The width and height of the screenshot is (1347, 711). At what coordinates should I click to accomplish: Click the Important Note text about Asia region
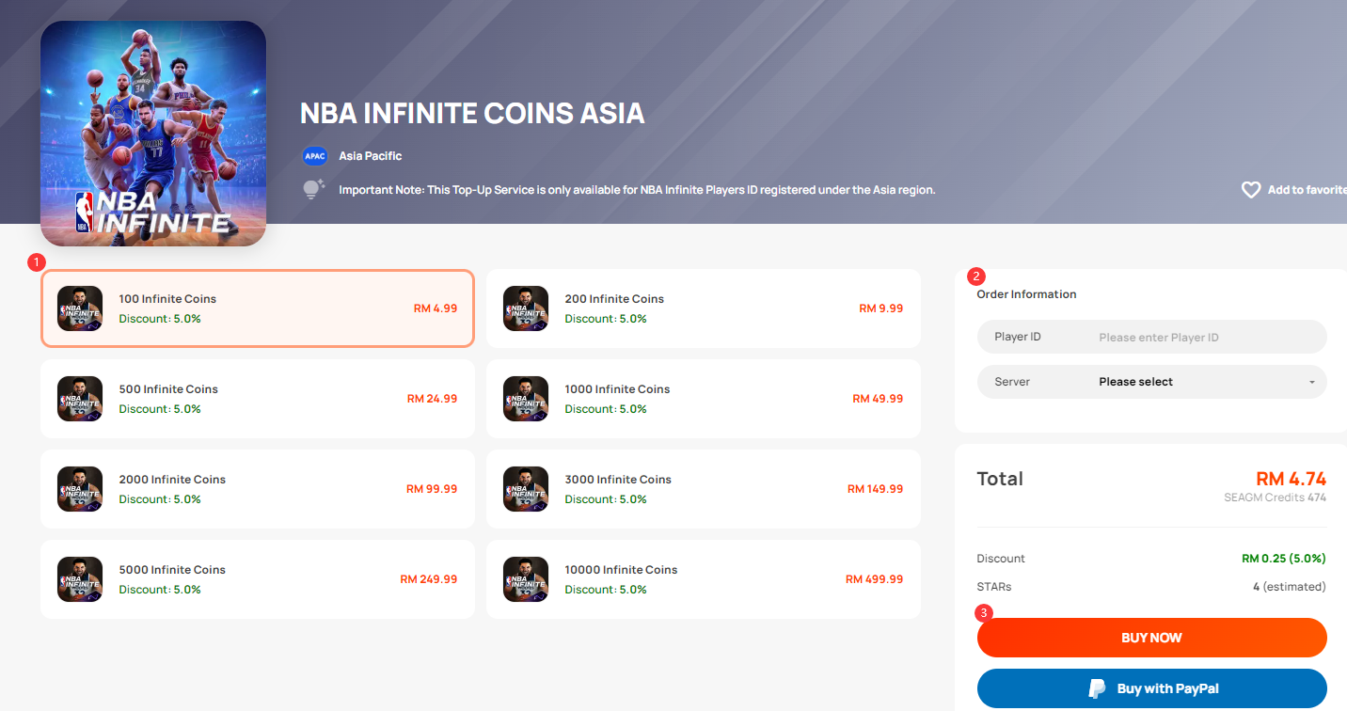pos(637,190)
